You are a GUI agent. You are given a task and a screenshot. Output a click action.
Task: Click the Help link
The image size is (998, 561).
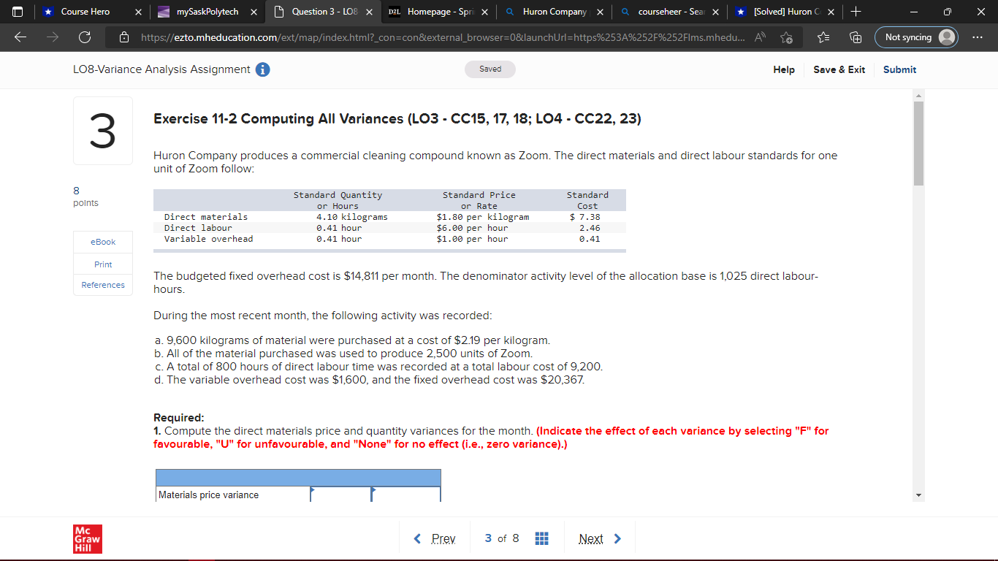pos(784,69)
